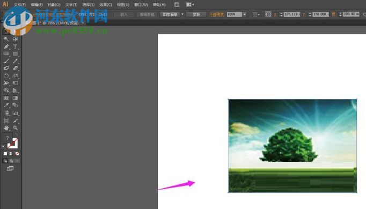The width and height of the screenshot is (366, 209).
Task: Click the Y coordinate value field
Action: pyautogui.click(x=321, y=14)
